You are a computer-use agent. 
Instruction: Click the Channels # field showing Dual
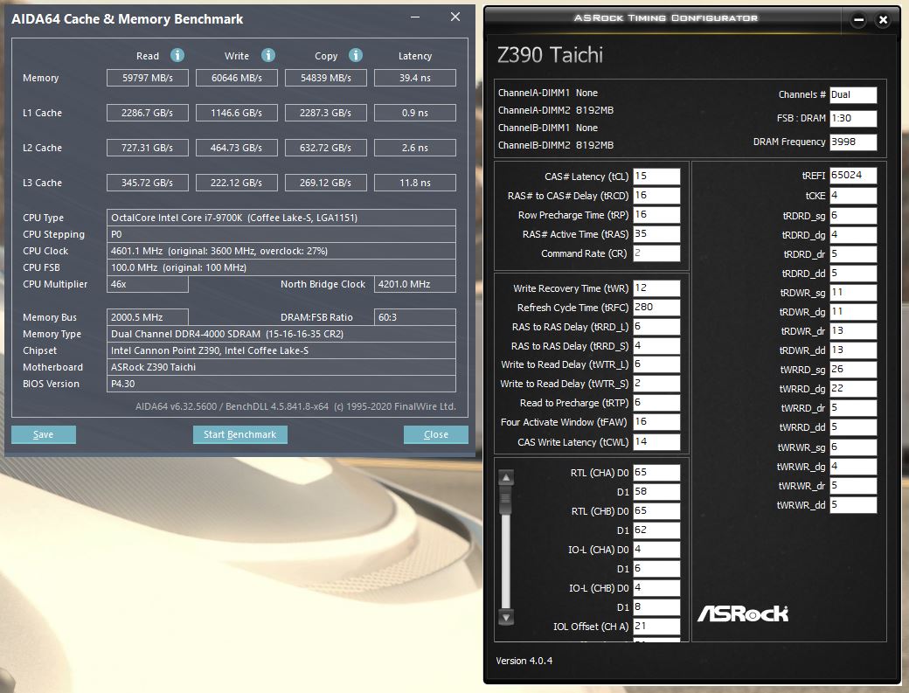[853, 95]
